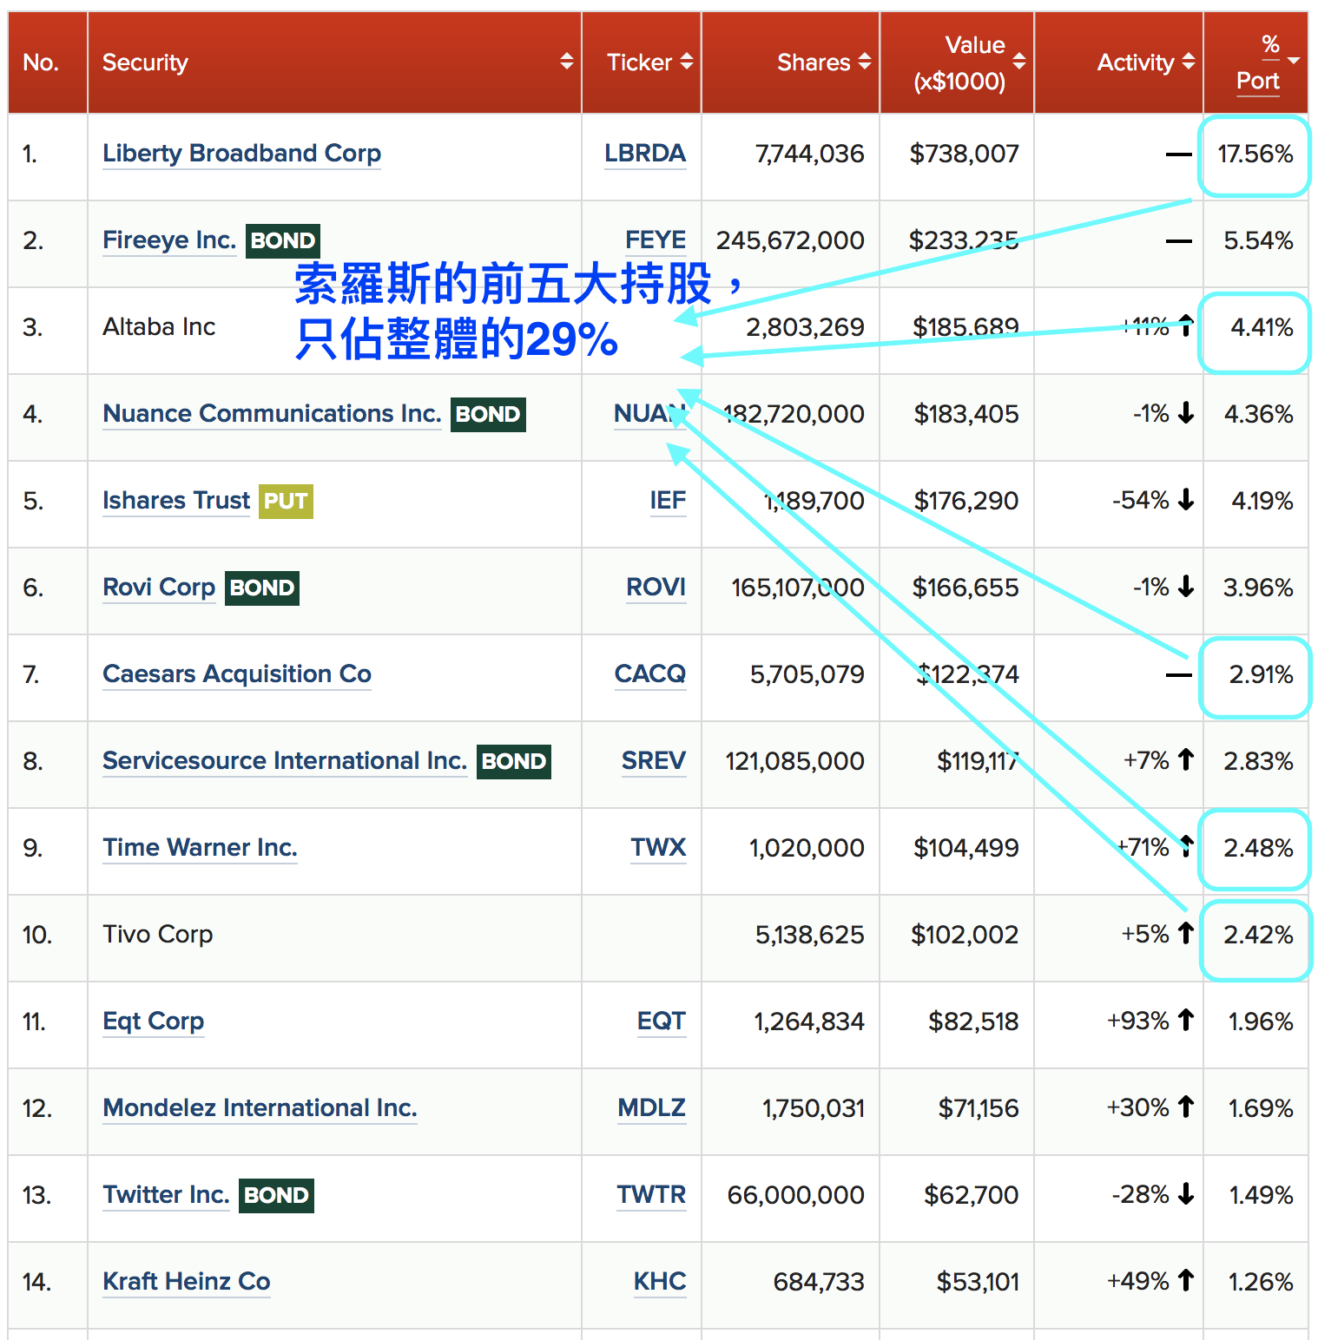Click IEF ticker link
The width and height of the screenshot is (1318, 1340).
coord(668,501)
